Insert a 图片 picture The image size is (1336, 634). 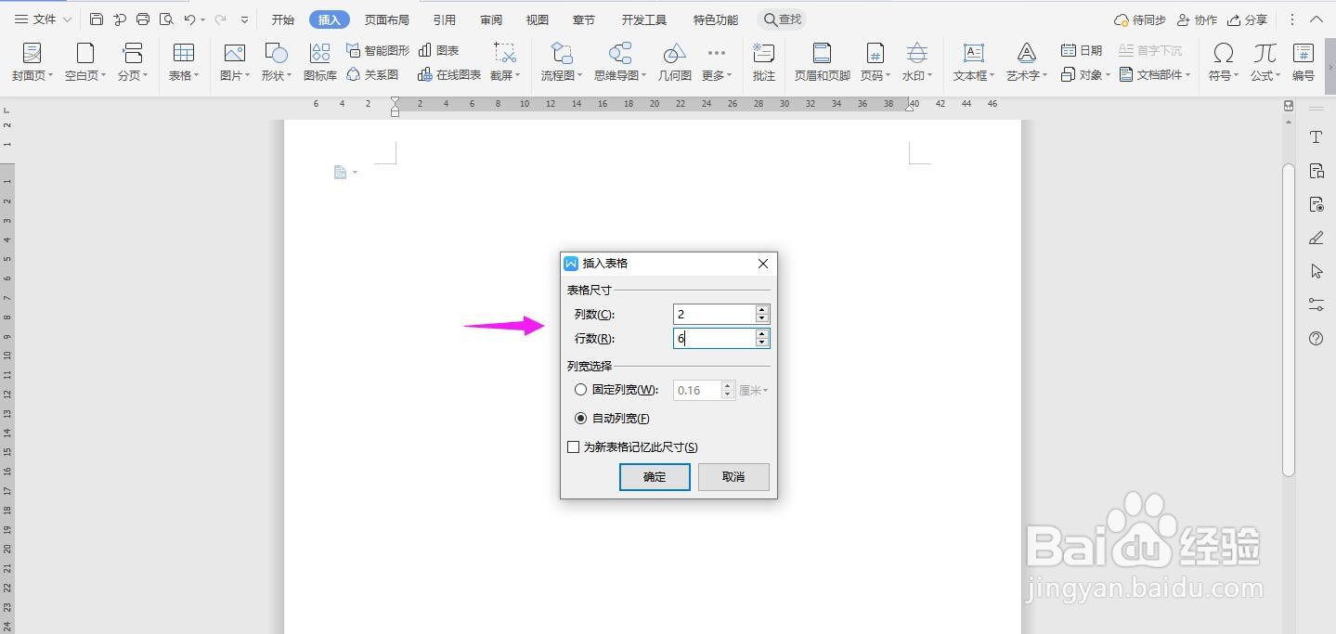235,62
